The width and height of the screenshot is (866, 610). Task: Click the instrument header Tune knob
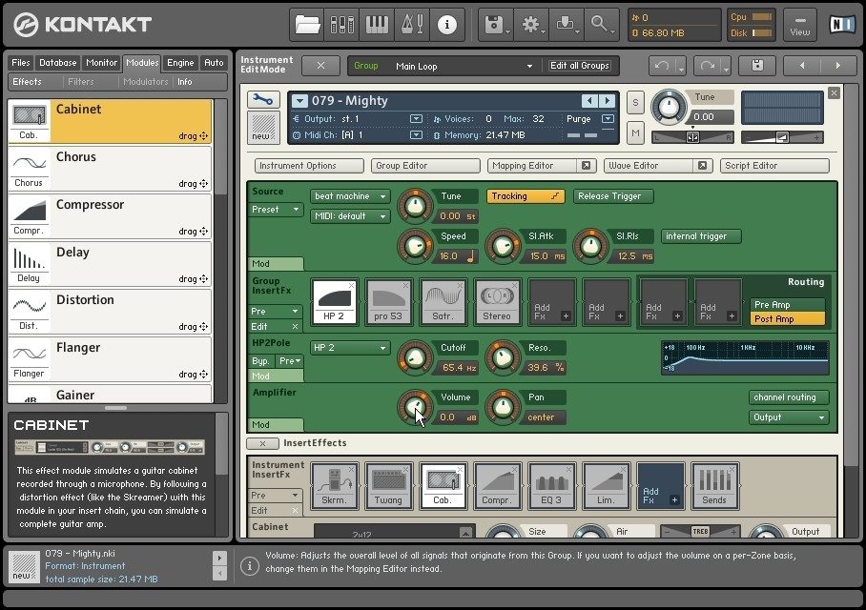click(669, 107)
